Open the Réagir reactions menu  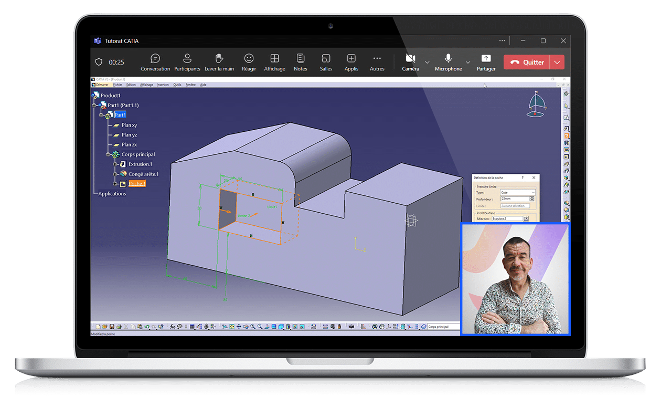pyautogui.click(x=249, y=62)
